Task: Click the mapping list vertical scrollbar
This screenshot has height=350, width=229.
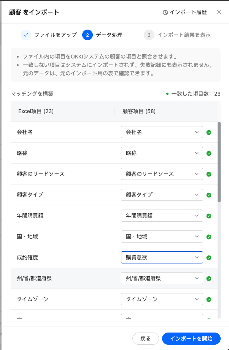Action: 219,162
